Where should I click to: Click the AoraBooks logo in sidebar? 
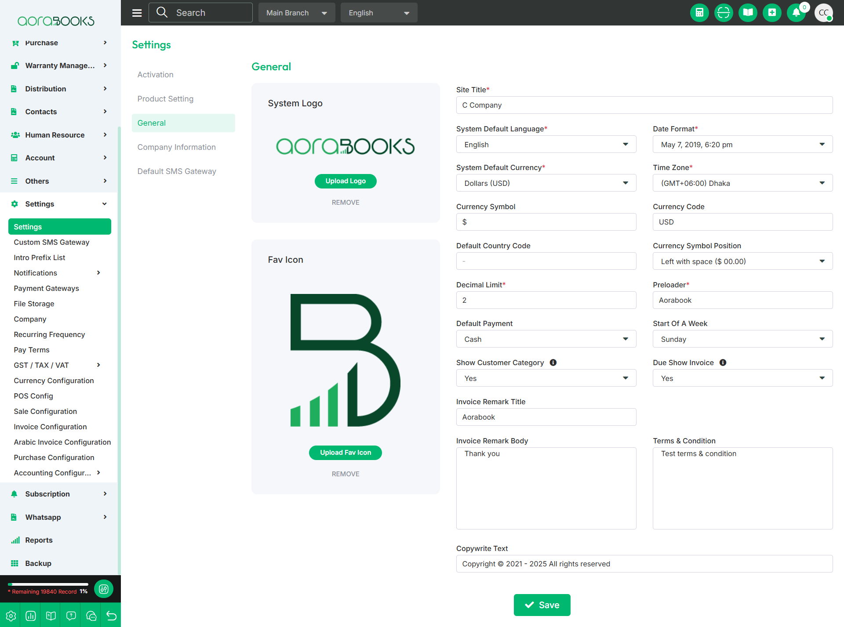click(x=56, y=21)
